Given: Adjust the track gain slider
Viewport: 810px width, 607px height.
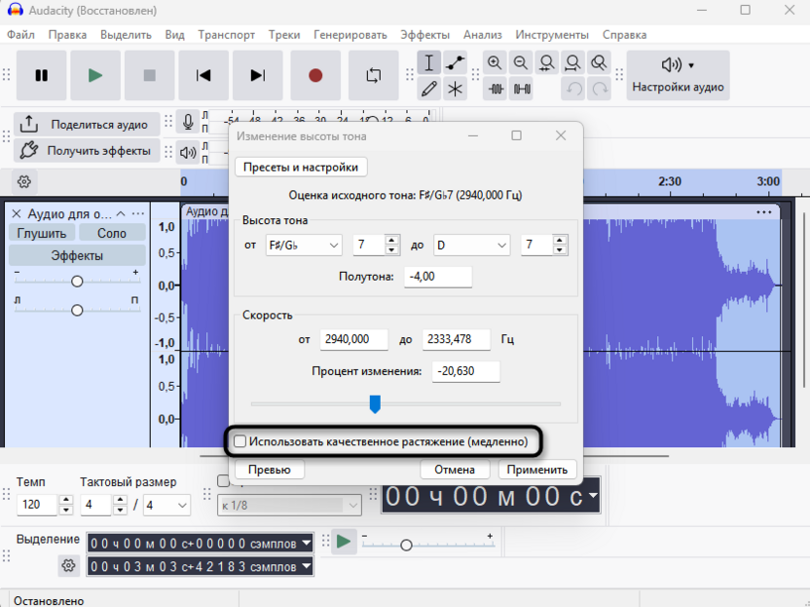Looking at the screenshot, I should click(77, 282).
